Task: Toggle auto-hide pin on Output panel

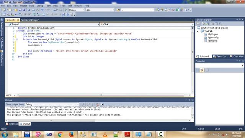Action: pos(190,100)
